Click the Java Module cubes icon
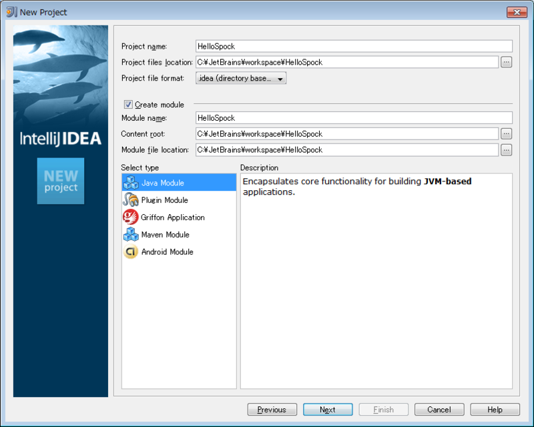Screen dimensions: 534x427 (x=131, y=183)
